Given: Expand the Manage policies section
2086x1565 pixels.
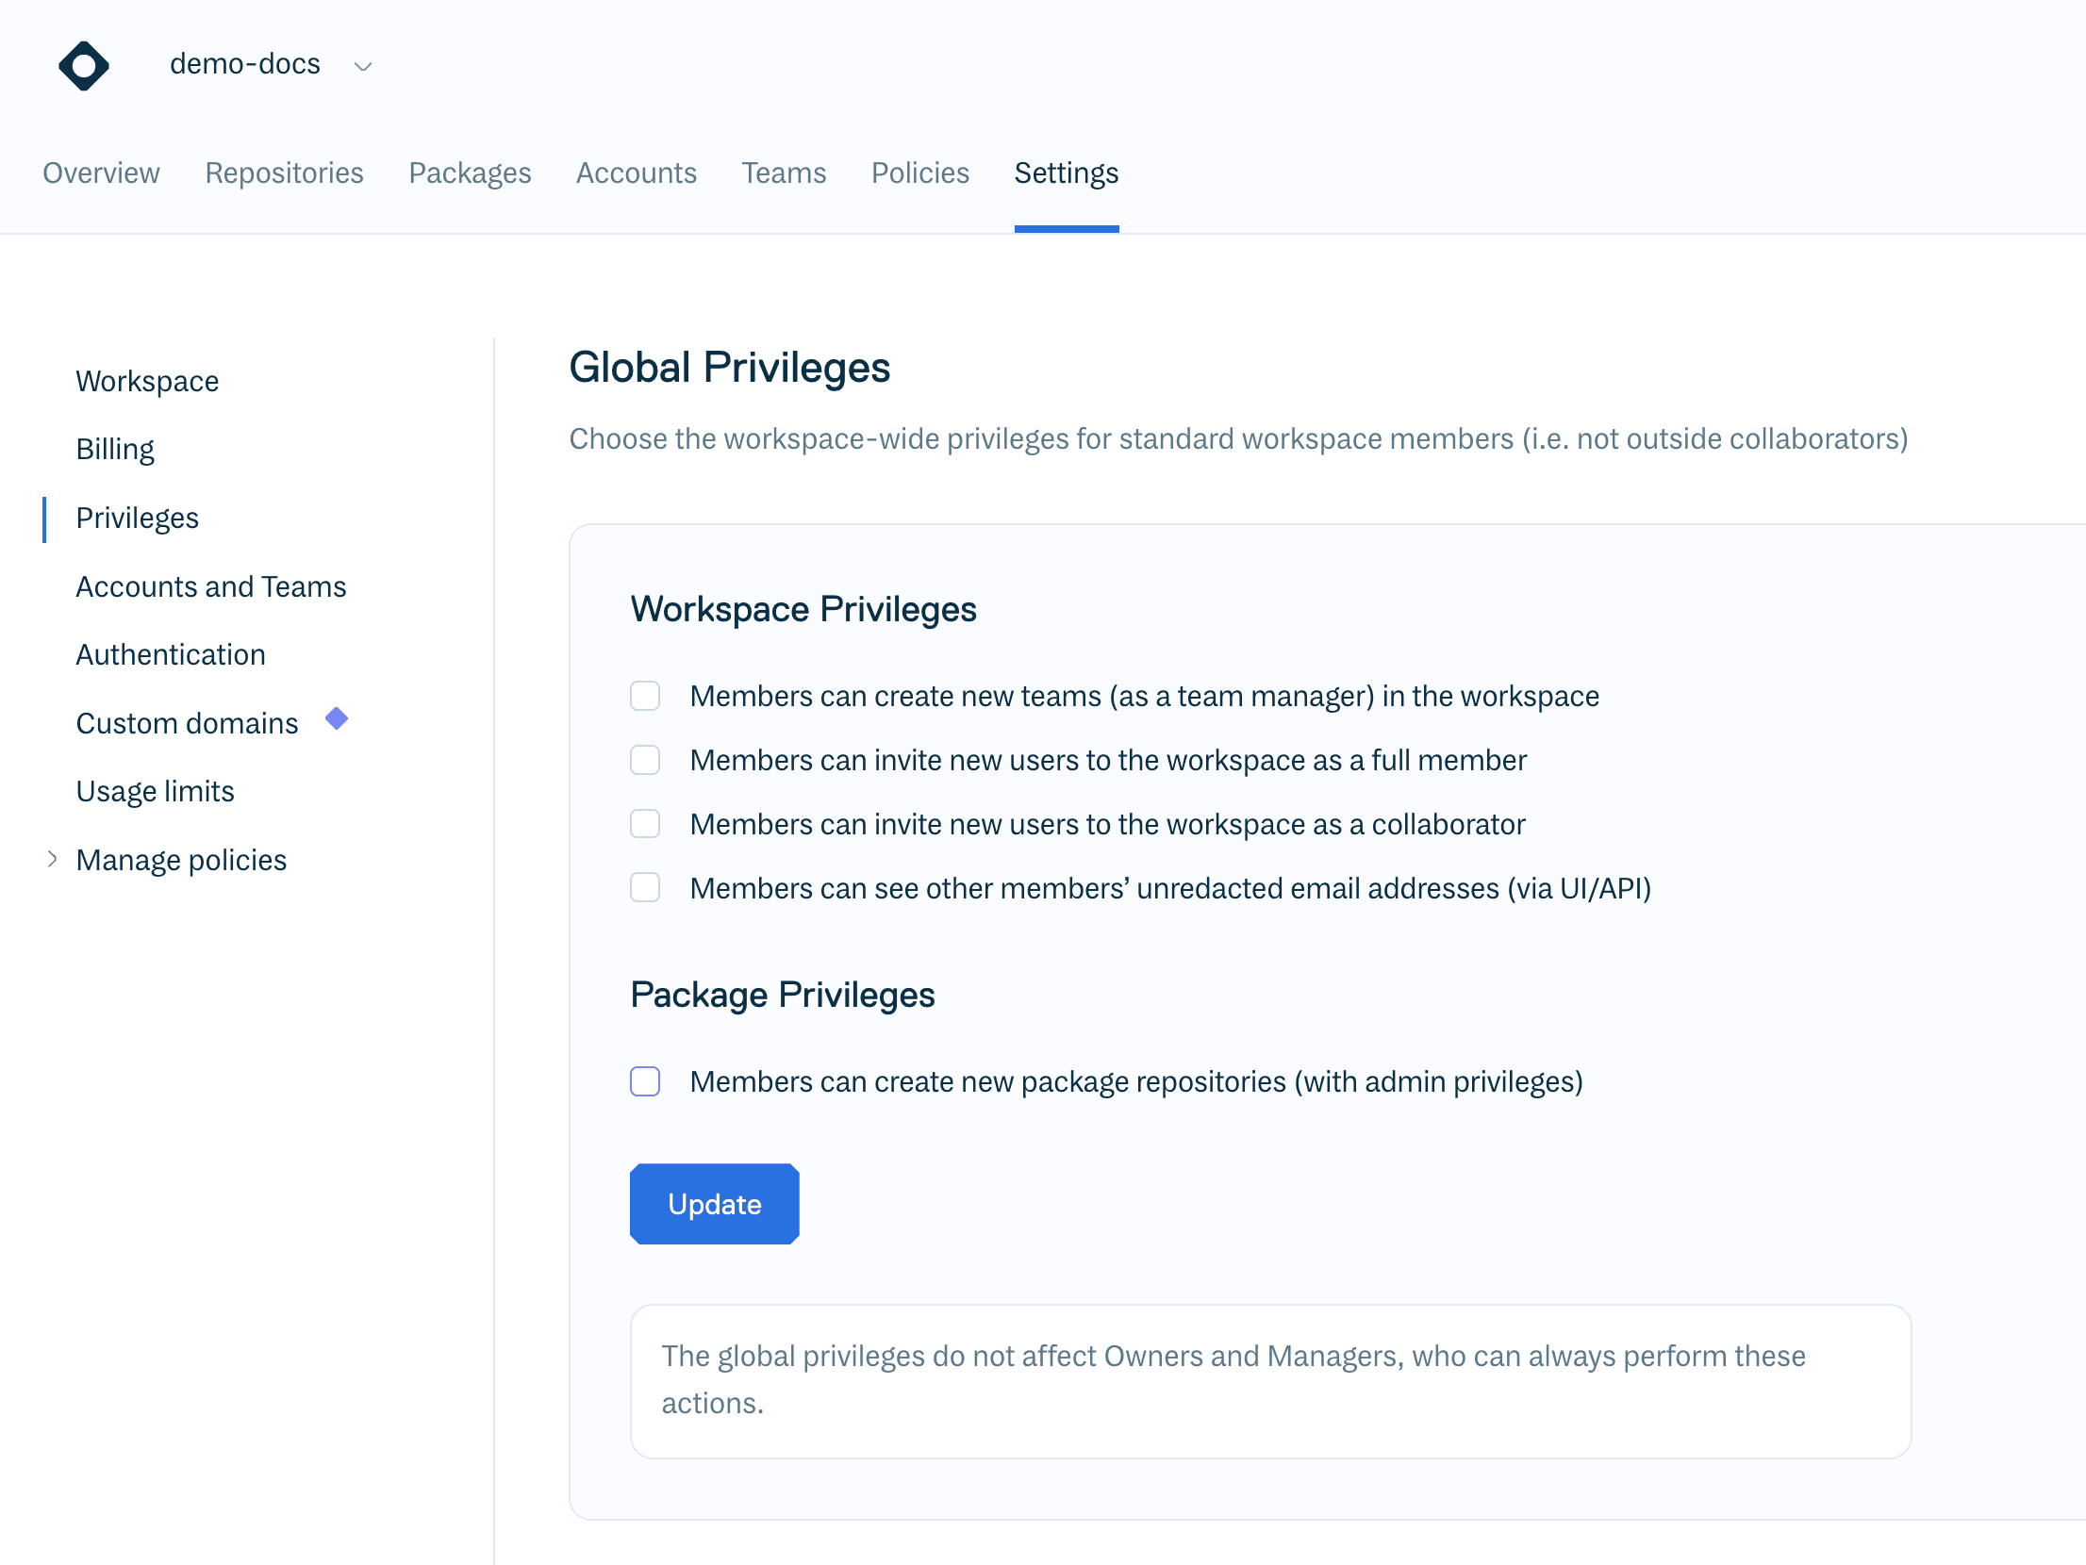Looking at the screenshot, I should [x=53, y=859].
